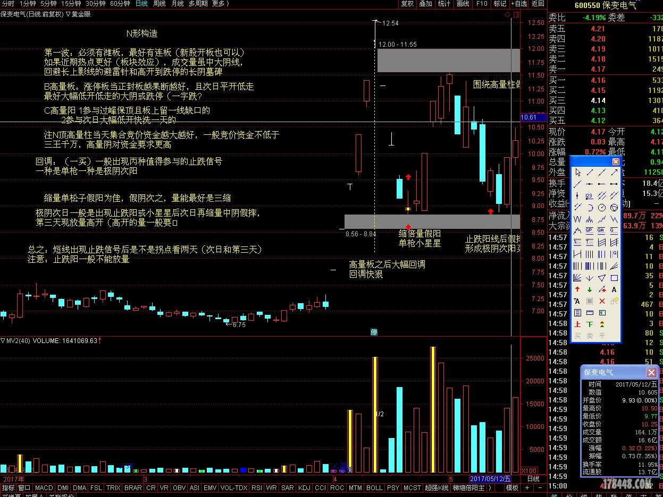Switch to 周线 weekly period
Screen dimensions: 663x497
coord(160,4)
